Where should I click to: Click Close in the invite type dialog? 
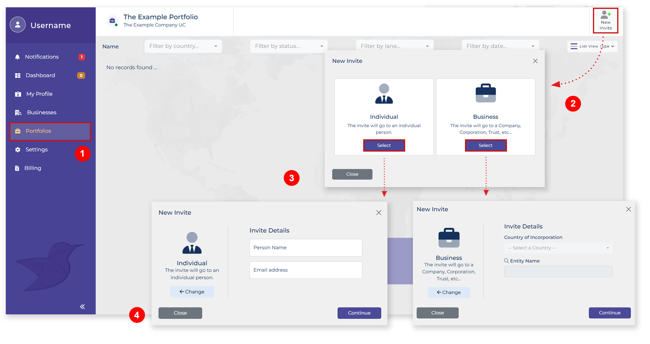[352, 174]
